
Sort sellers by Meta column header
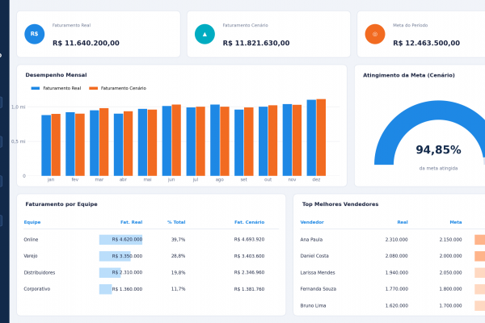[x=456, y=222]
